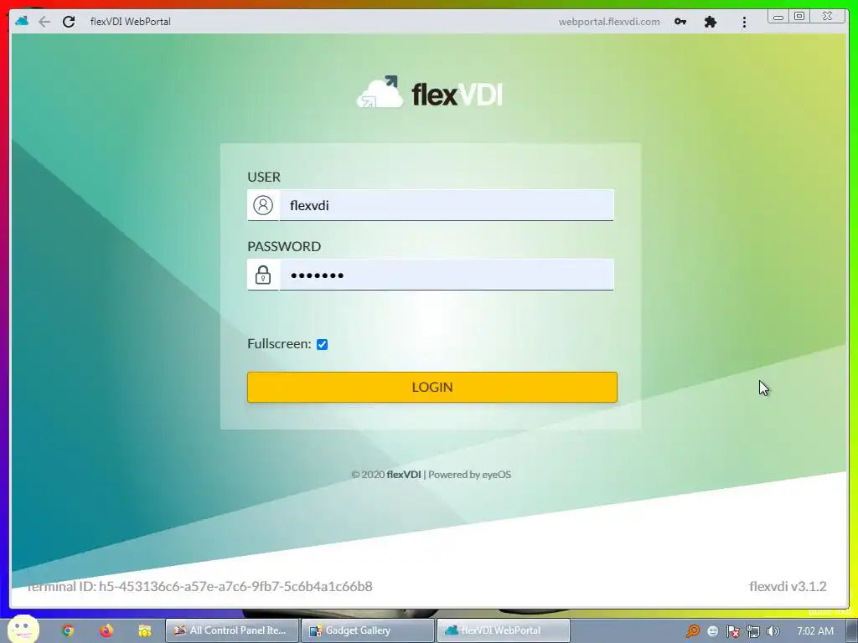The width and height of the screenshot is (858, 643).
Task: Minimize the flexVDI WebPortal window
Action: 778,17
